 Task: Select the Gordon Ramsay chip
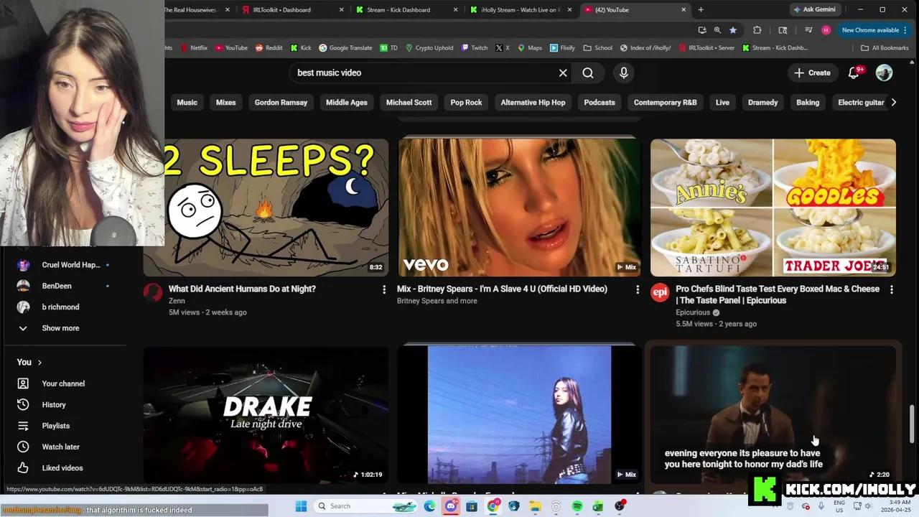point(281,102)
